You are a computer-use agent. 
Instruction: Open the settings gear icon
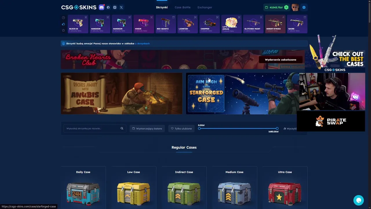[x=304, y=7]
